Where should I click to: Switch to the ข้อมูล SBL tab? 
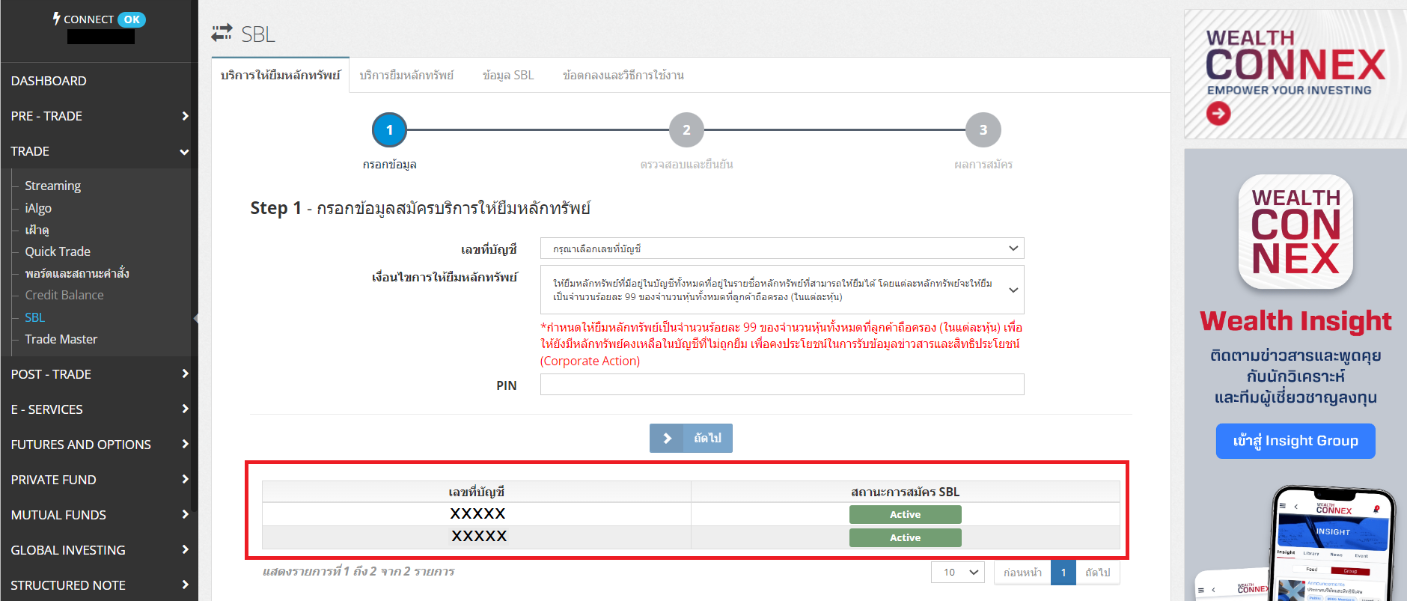coord(508,76)
